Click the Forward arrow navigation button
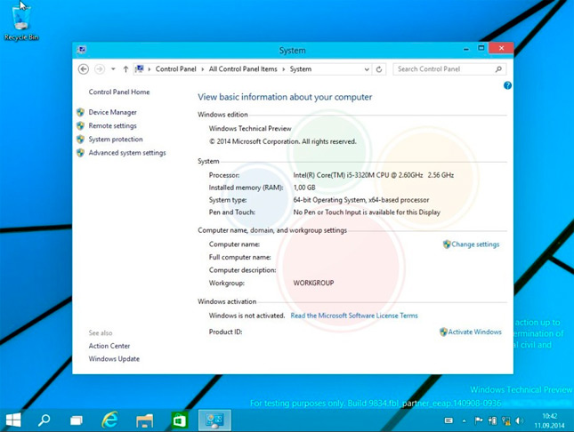 (x=100, y=69)
